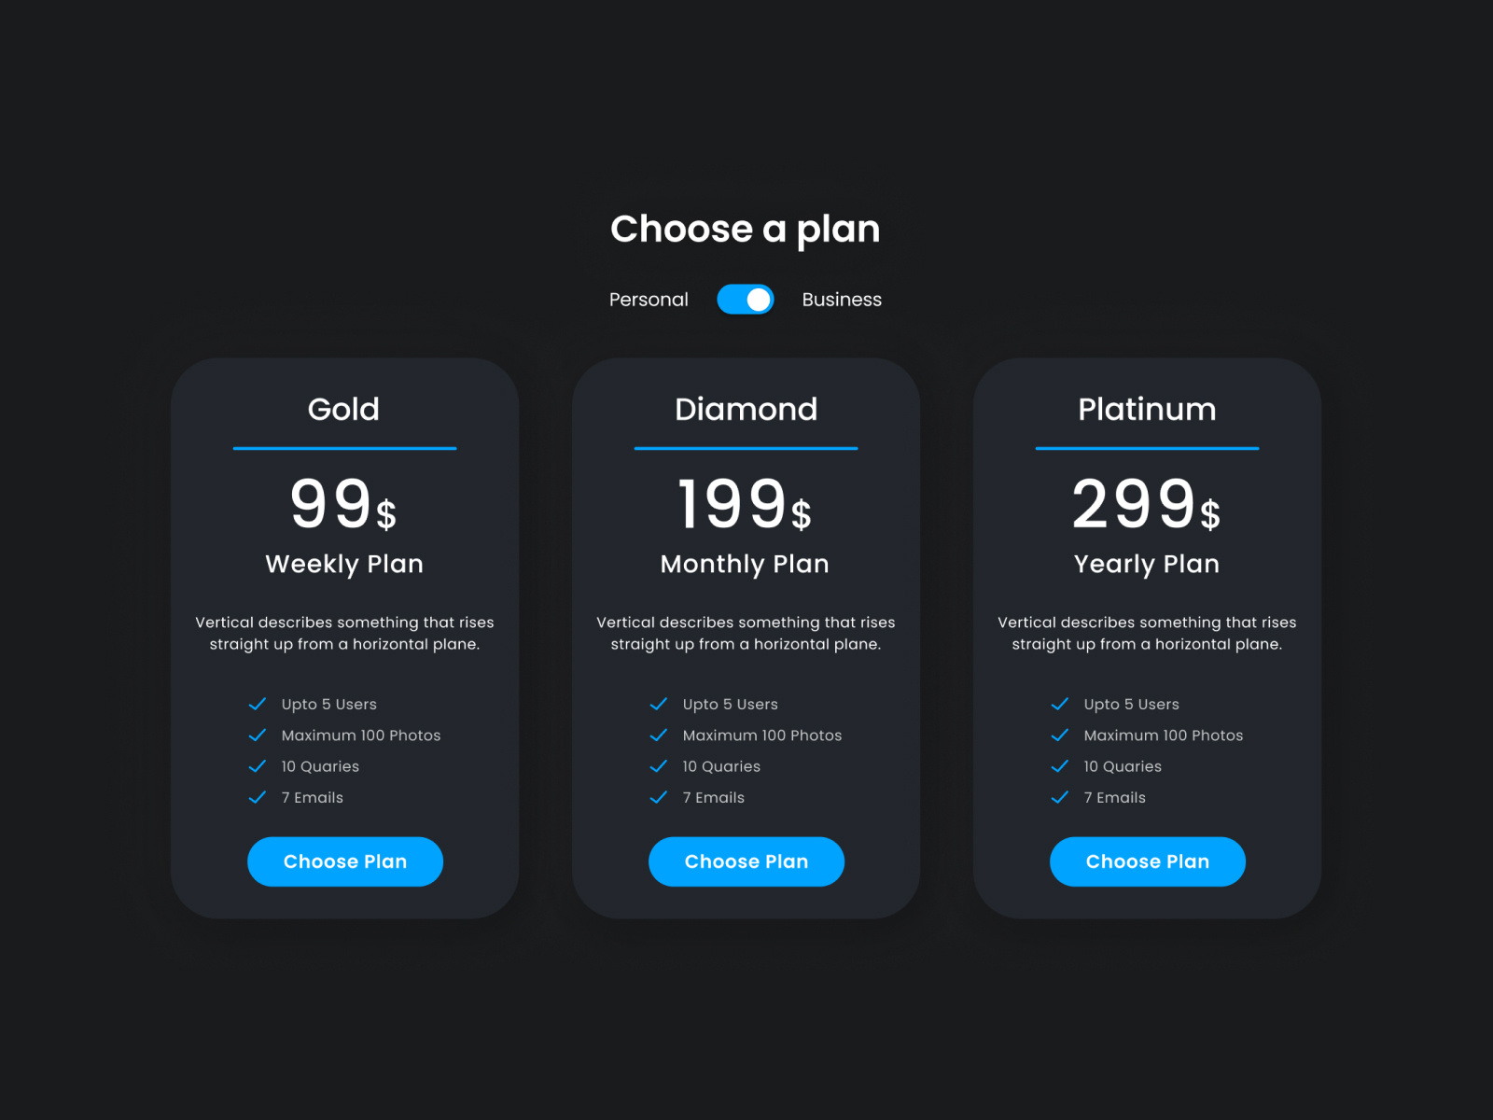Click Platinum's Maximum 100 Photos checkmark

click(x=1060, y=735)
